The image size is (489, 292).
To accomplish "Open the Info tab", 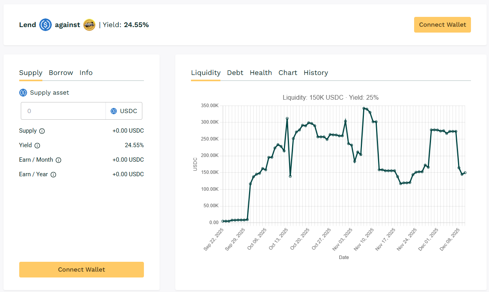I will [x=86, y=73].
